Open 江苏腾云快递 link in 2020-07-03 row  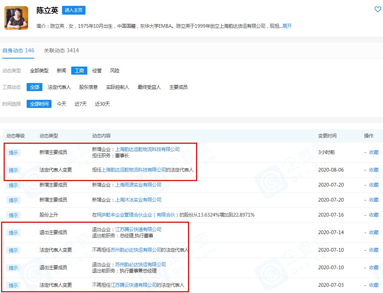pos(133,285)
